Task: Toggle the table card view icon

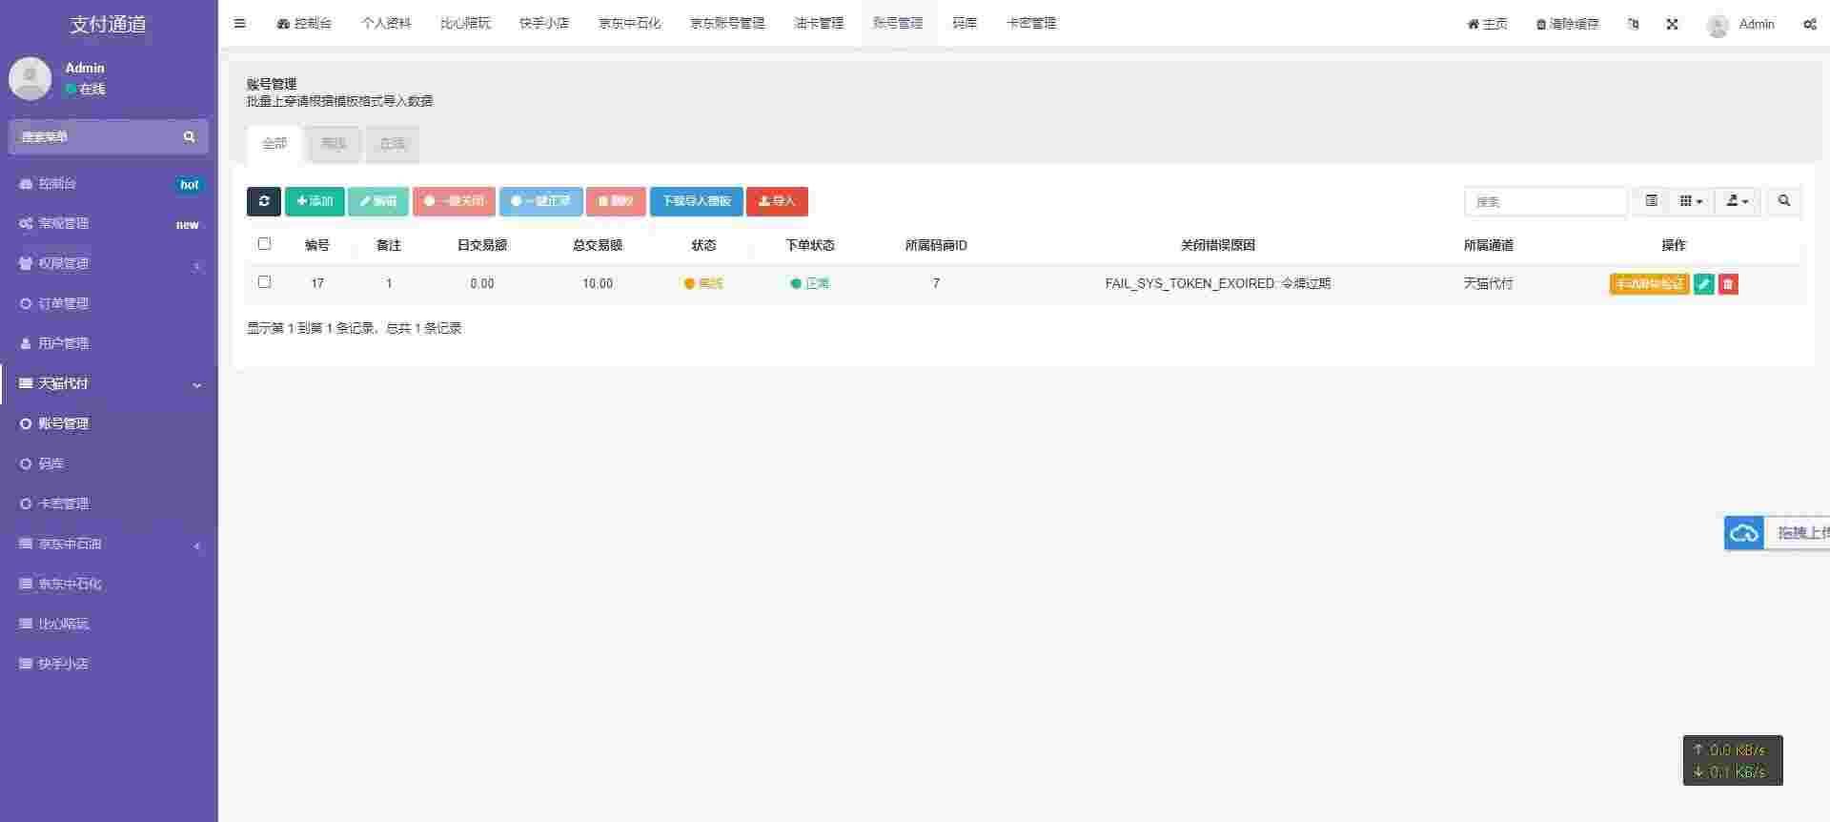Action: coord(1651,201)
